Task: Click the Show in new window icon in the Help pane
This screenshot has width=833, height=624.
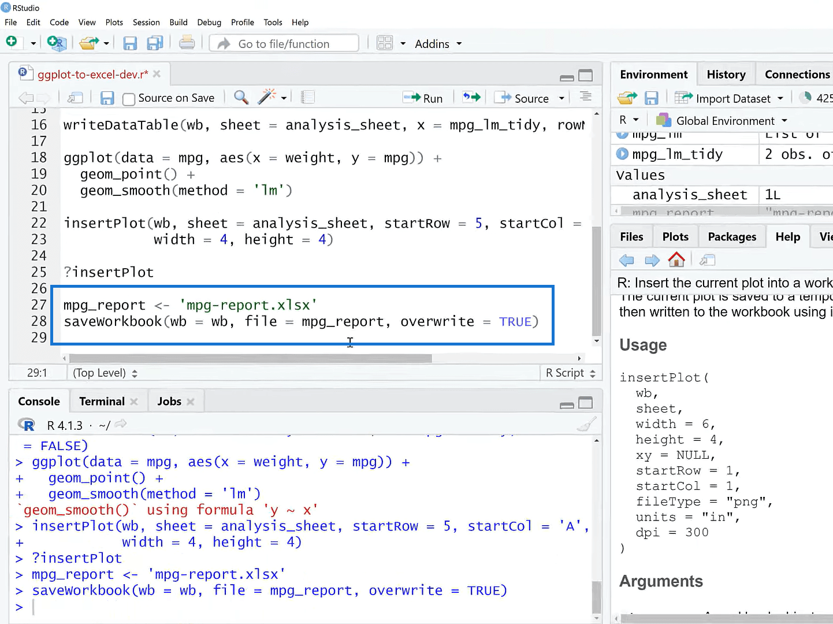Action: [707, 261]
